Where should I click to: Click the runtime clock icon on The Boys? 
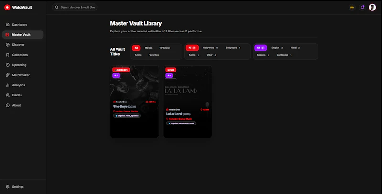[147, 102]
